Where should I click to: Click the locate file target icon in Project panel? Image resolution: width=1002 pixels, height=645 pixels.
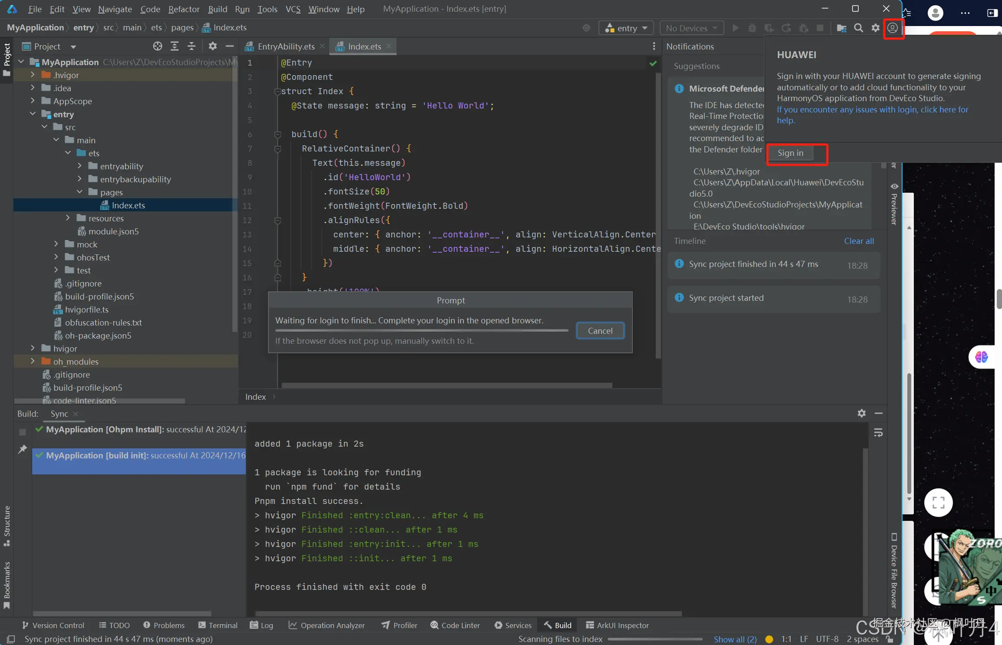coord(157,46)
